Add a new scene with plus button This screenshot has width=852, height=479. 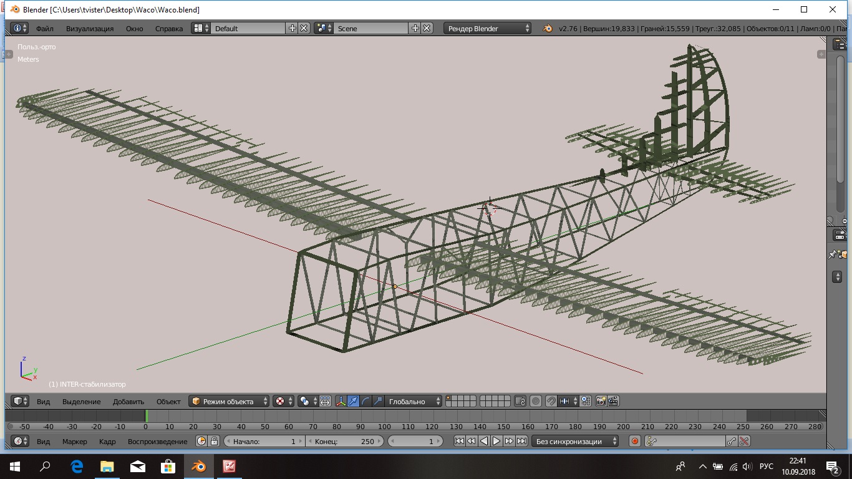[x=415, y=28]
